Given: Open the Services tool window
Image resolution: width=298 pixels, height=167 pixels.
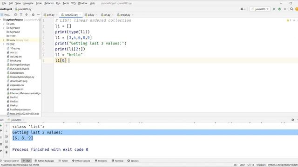Looking at the screenshot, I should (x=133, y=161).
